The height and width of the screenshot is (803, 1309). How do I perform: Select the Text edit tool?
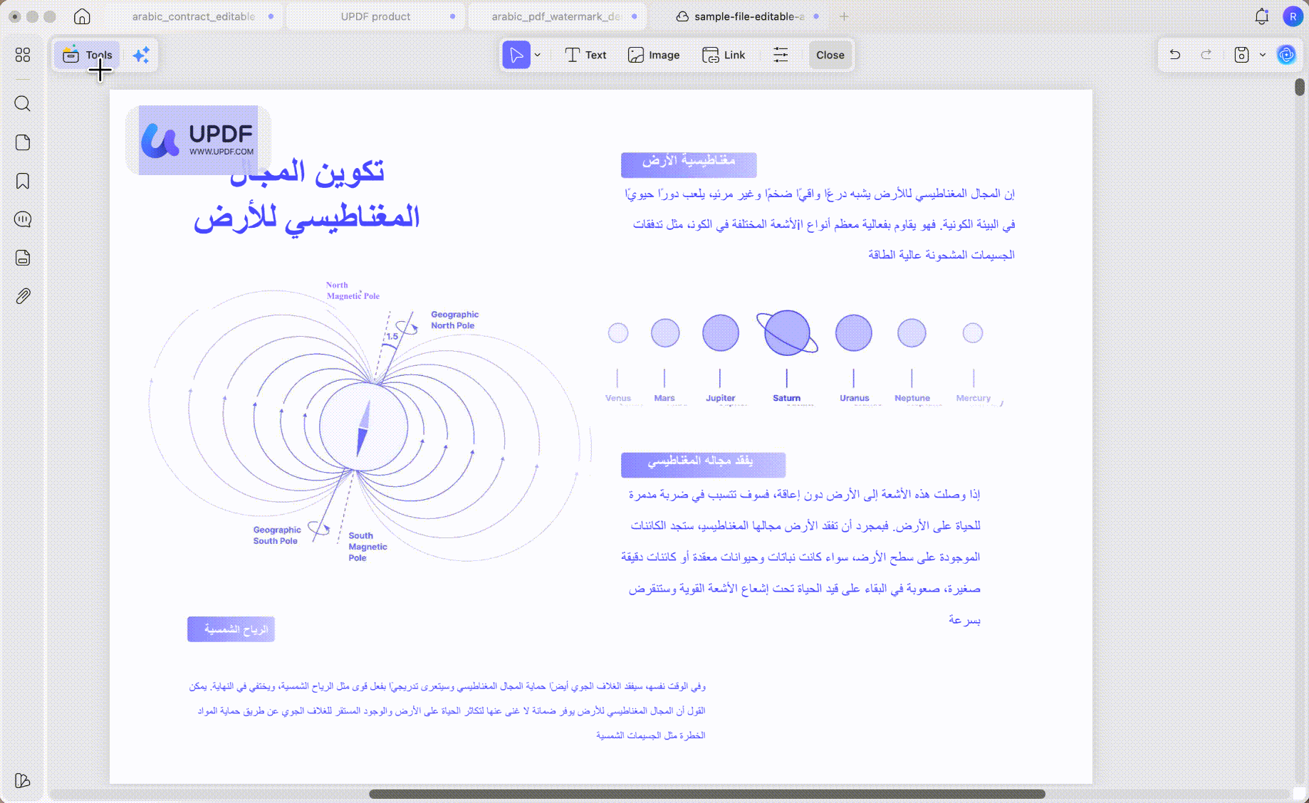[x=585, y=55]
